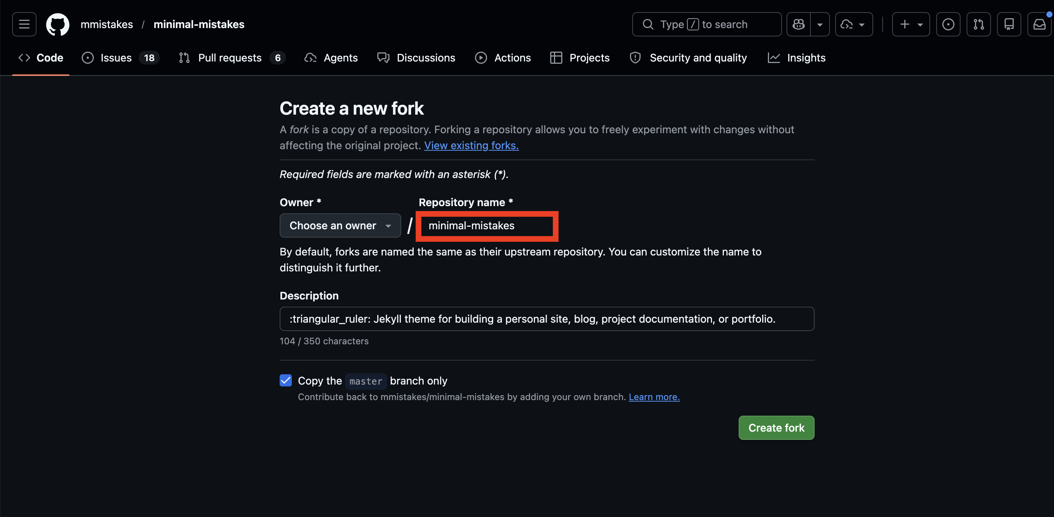Open the issues circle icon in header
Viewport: 1054px width, 517px height.
[948, 25]
